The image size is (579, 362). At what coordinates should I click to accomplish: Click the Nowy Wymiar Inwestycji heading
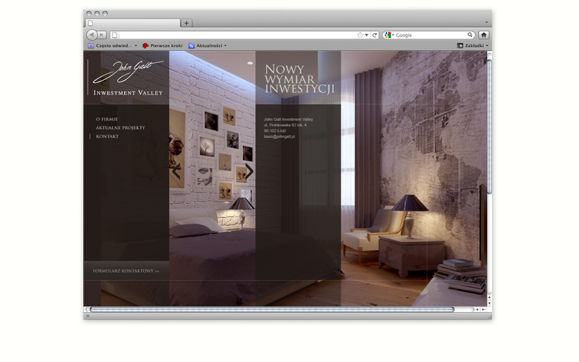(x=299, y=79)
